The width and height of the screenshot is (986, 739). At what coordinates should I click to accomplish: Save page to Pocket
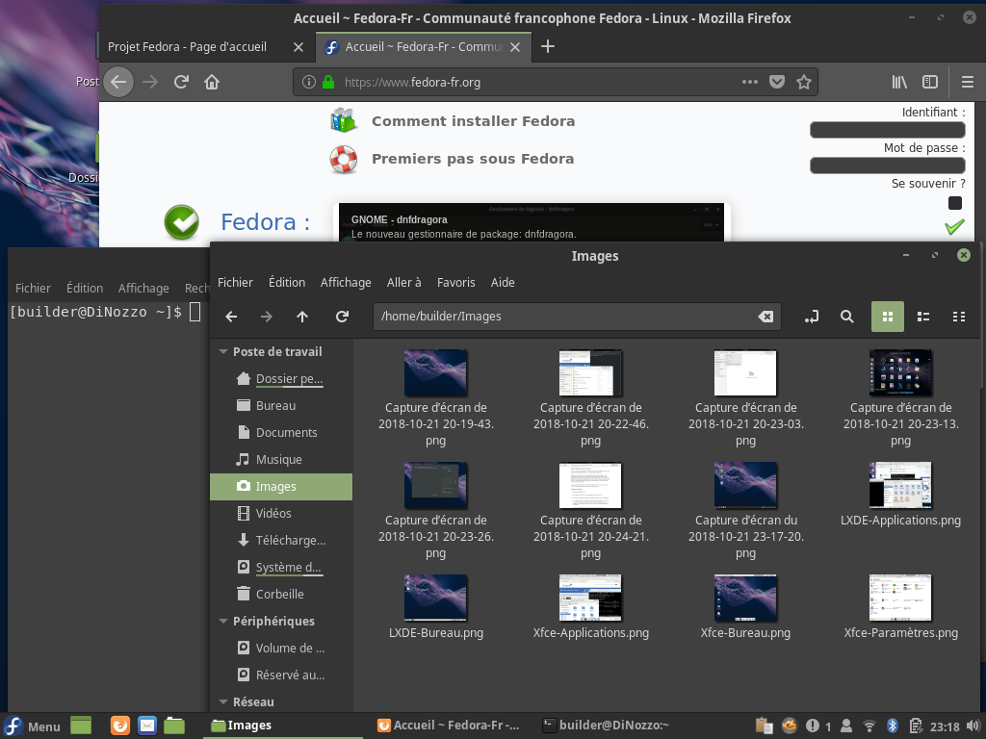point(777,82)
